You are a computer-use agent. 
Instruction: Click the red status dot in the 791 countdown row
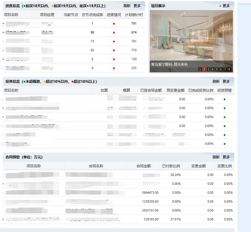pos(114,24)
